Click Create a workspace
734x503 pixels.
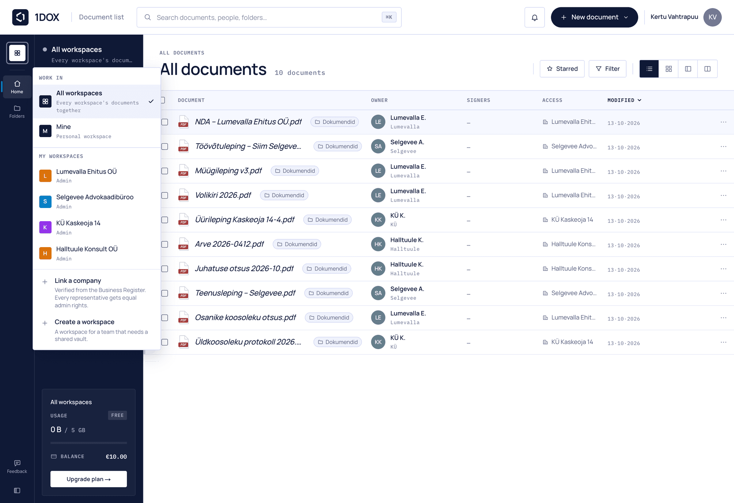pyautogui.click(x=97, y=330)
